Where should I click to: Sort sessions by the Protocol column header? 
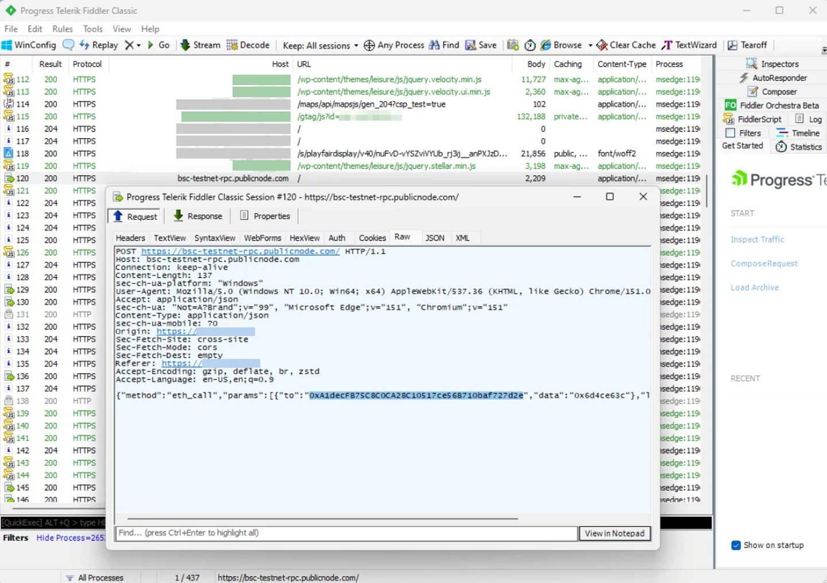[x=87, y=64]
